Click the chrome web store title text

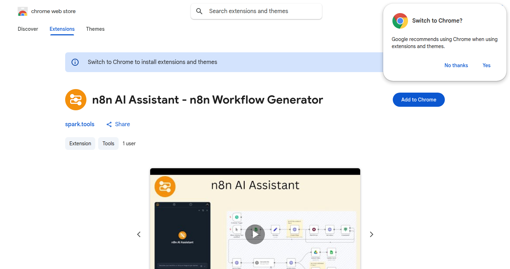(x=53, y=11)
